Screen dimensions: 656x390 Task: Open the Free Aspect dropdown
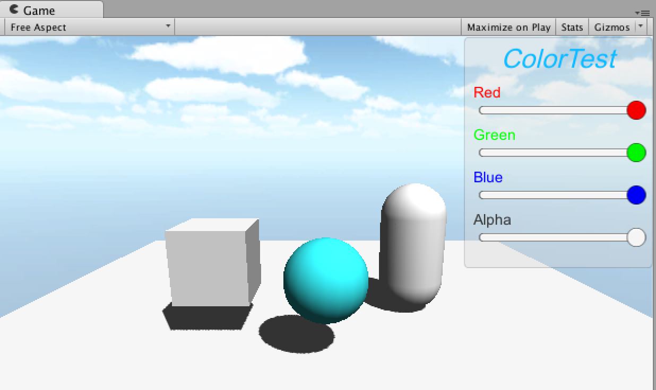(x=90, y=27)
